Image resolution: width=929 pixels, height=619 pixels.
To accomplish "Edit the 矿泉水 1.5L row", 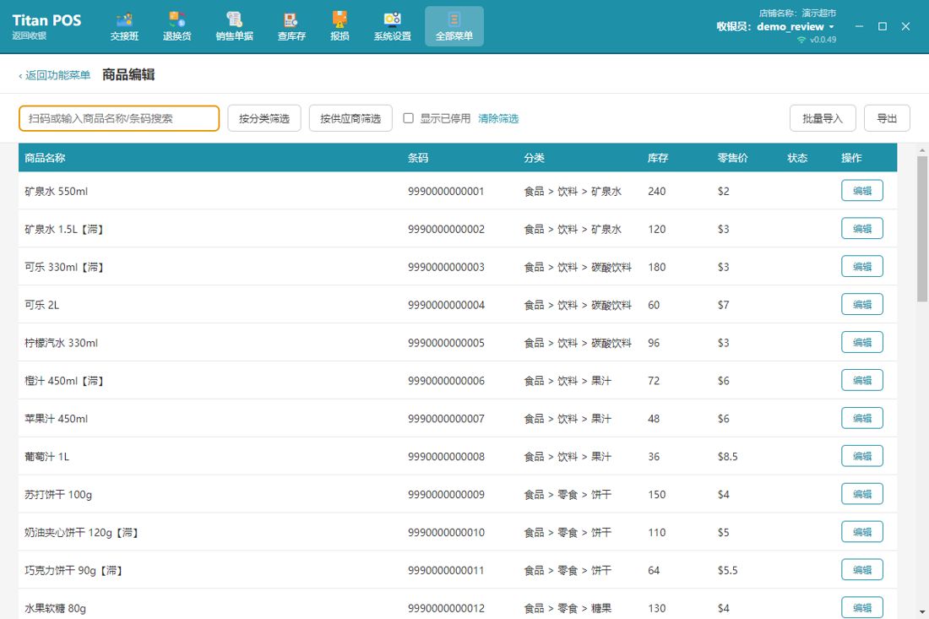I will point(862,229).
